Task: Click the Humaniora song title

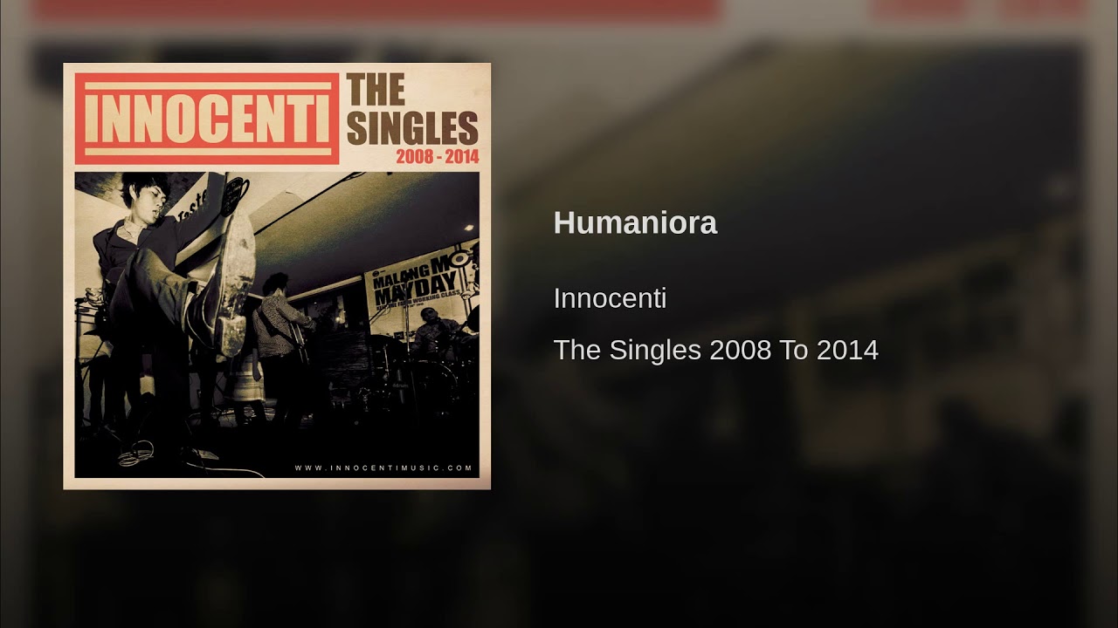Action: [x=635, y=223]
